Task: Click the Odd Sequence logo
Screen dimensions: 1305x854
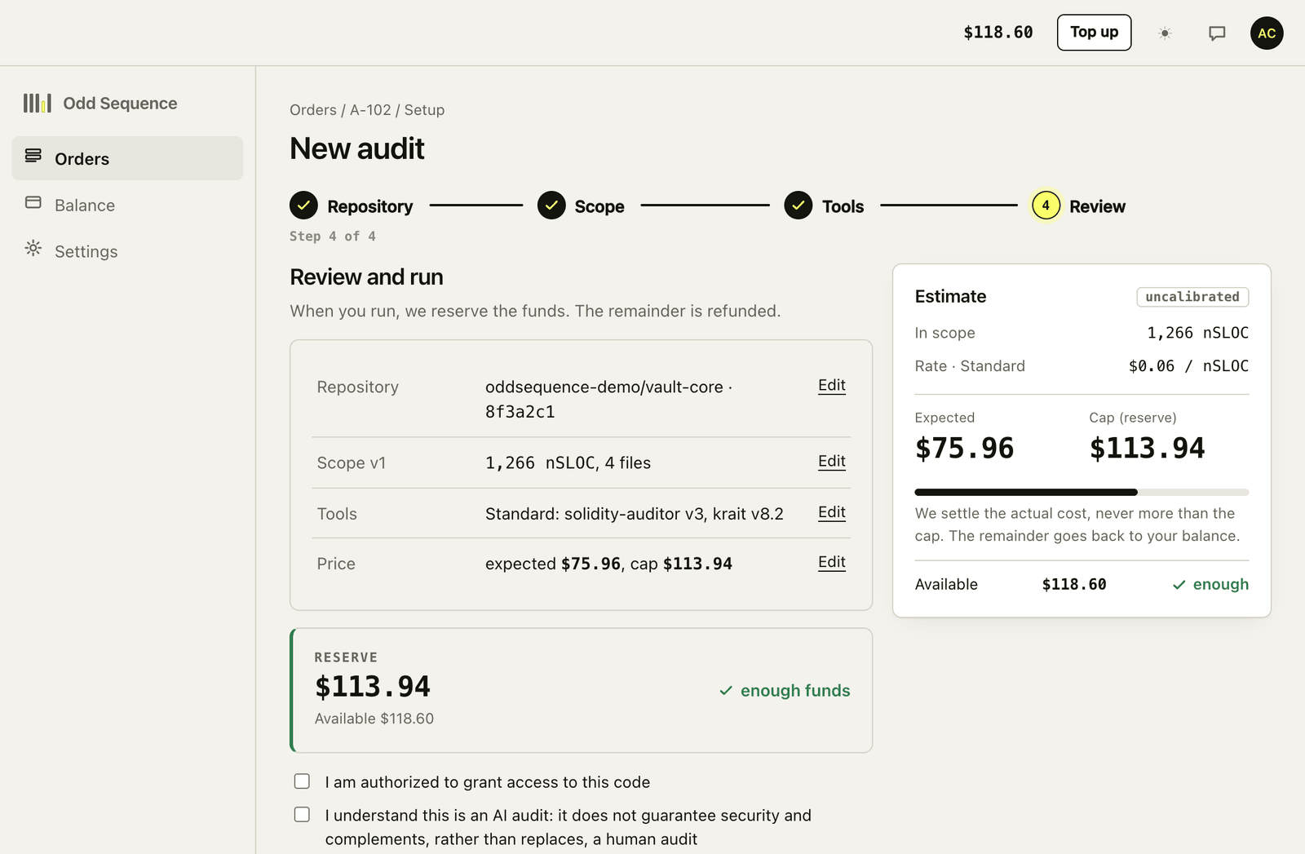Action: (x=38, y=103)
